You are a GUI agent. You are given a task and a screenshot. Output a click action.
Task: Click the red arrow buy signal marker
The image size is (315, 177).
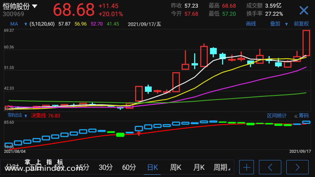pos(139,134)
